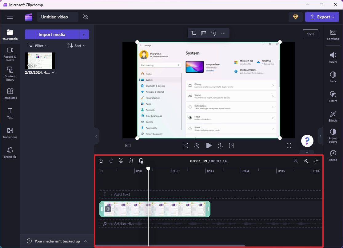
Task: Open the Filter dropdown
Action: tap(38, 45)
